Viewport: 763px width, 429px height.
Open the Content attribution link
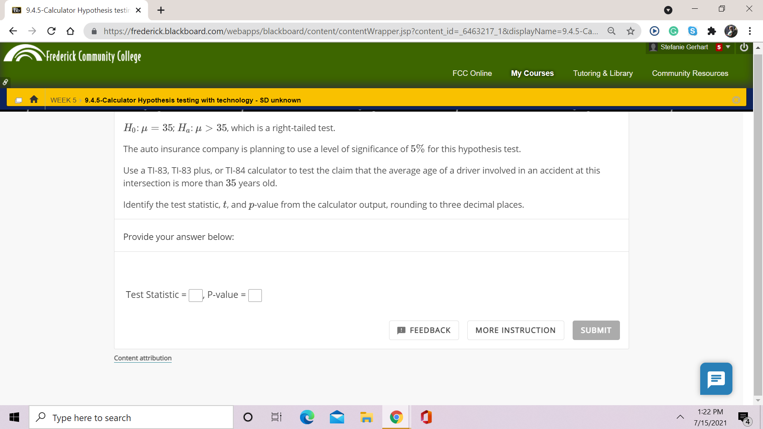click(142, 358)
